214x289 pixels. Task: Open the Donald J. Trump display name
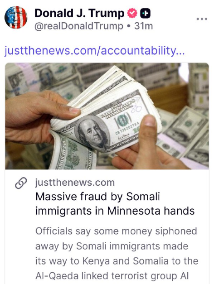[x=79, y=14]
